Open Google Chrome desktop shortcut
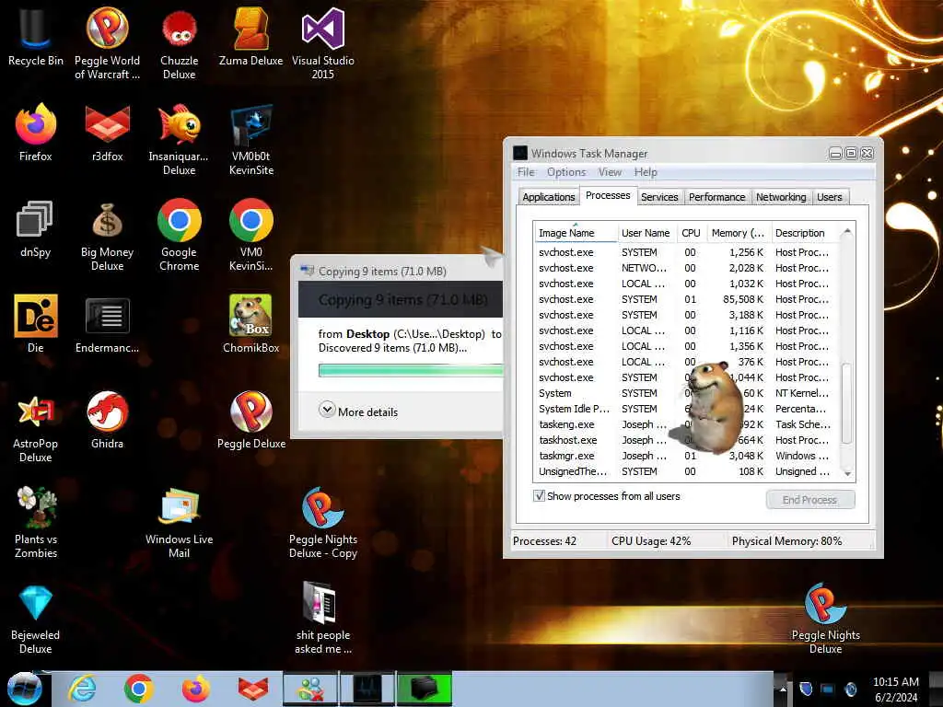 point(180,235)
